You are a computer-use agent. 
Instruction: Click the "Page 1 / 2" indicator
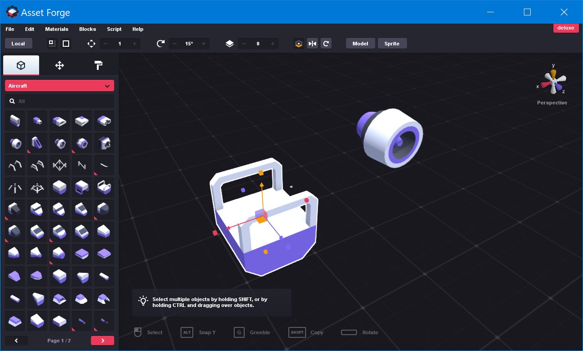click(x=59, y=341)
